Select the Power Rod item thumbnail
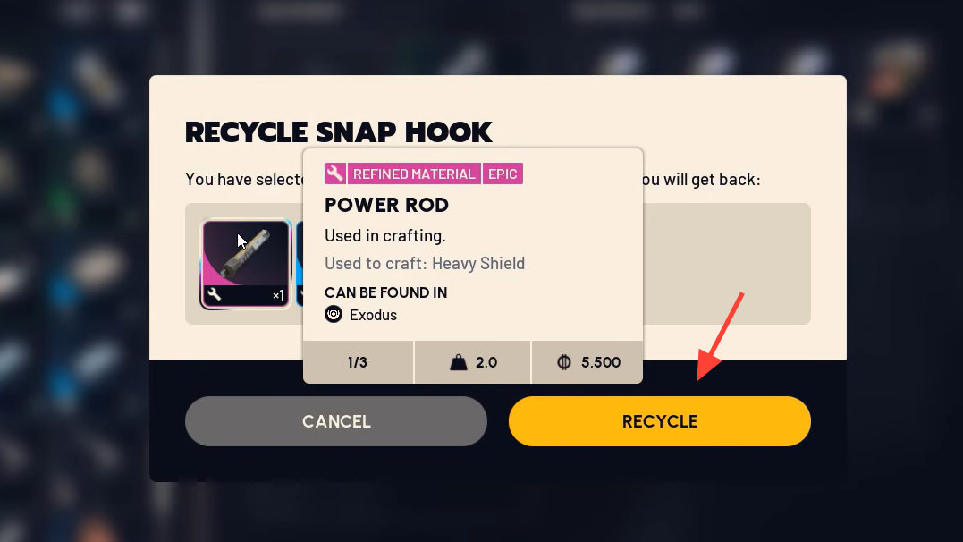The height and width of the screenshot is (542, 963). (246, 264)
